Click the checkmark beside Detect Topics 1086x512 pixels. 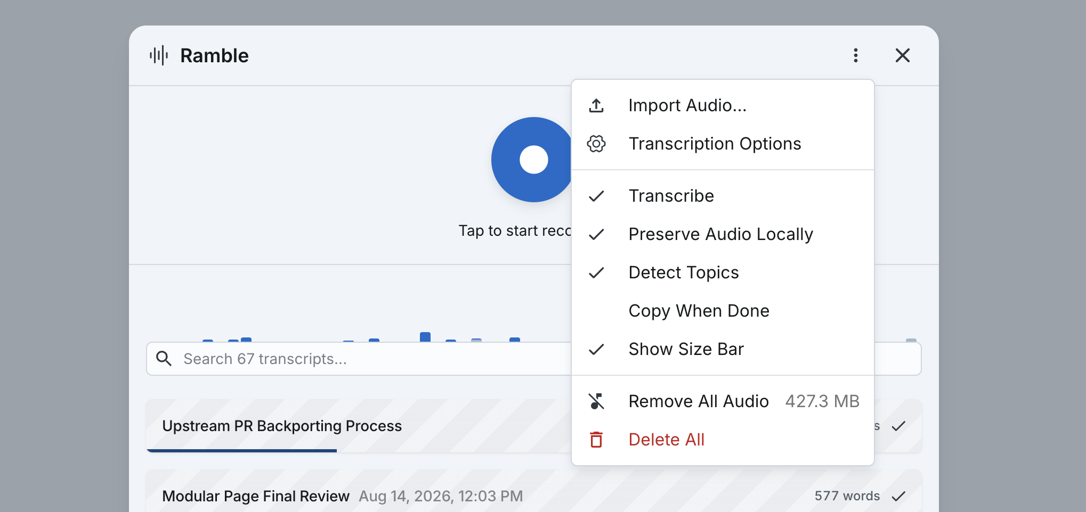[x=596, y=273]
